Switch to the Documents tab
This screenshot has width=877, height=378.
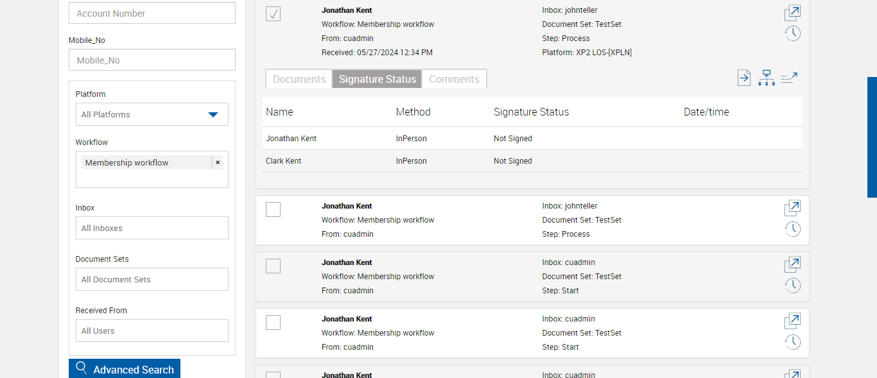point(299,79)
